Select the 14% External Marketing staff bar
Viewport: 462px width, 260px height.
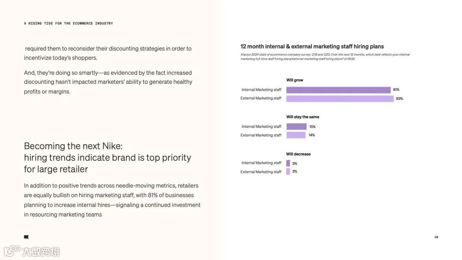click(296, 135)
